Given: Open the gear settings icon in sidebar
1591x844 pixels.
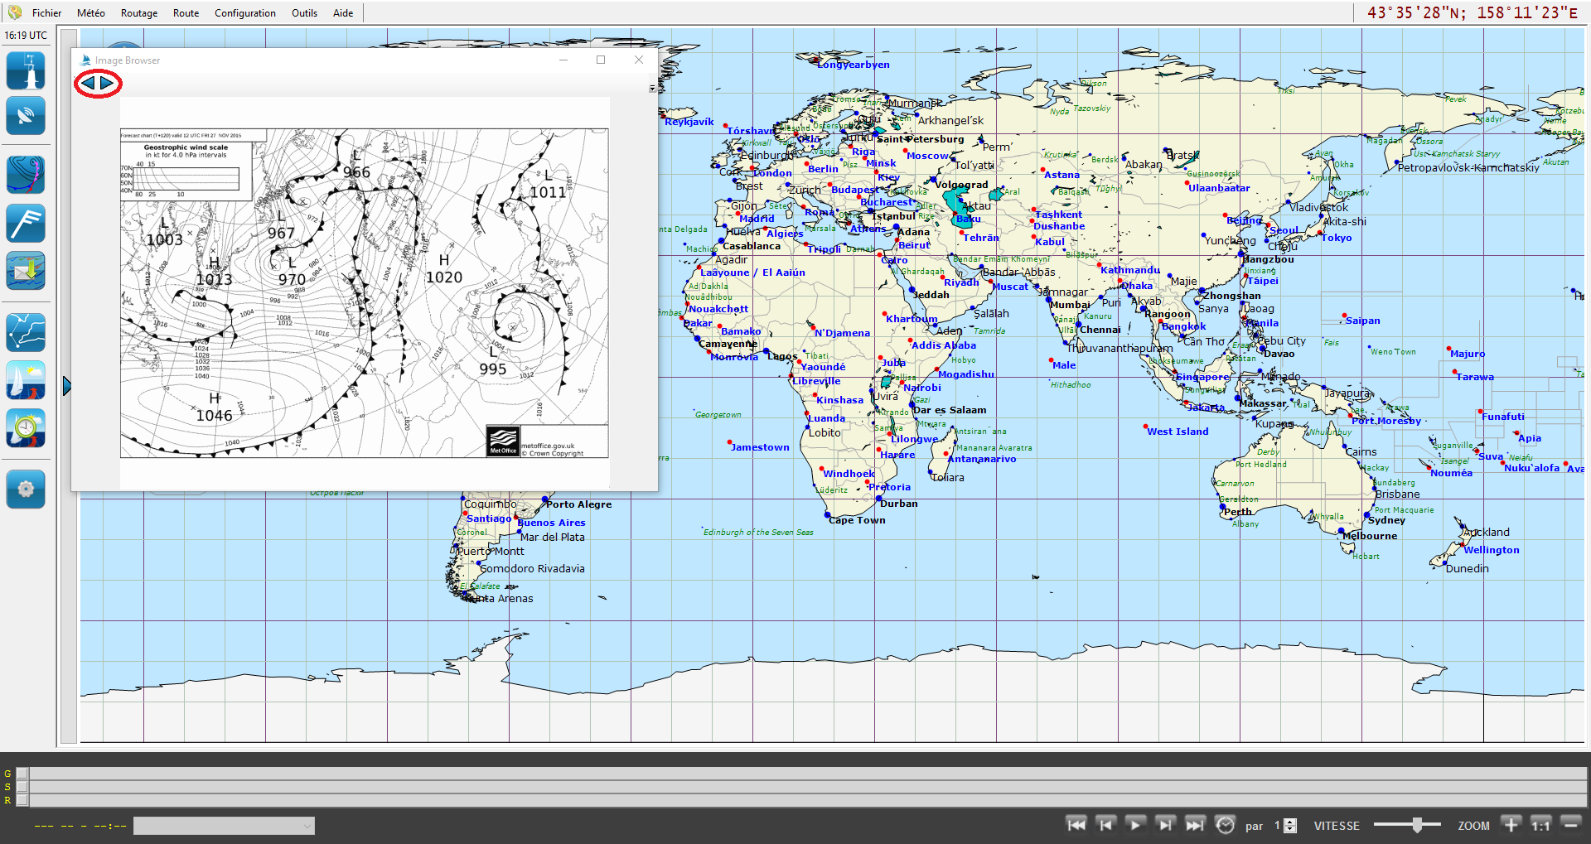Looking at the screenshot, I should click(26, 489).
